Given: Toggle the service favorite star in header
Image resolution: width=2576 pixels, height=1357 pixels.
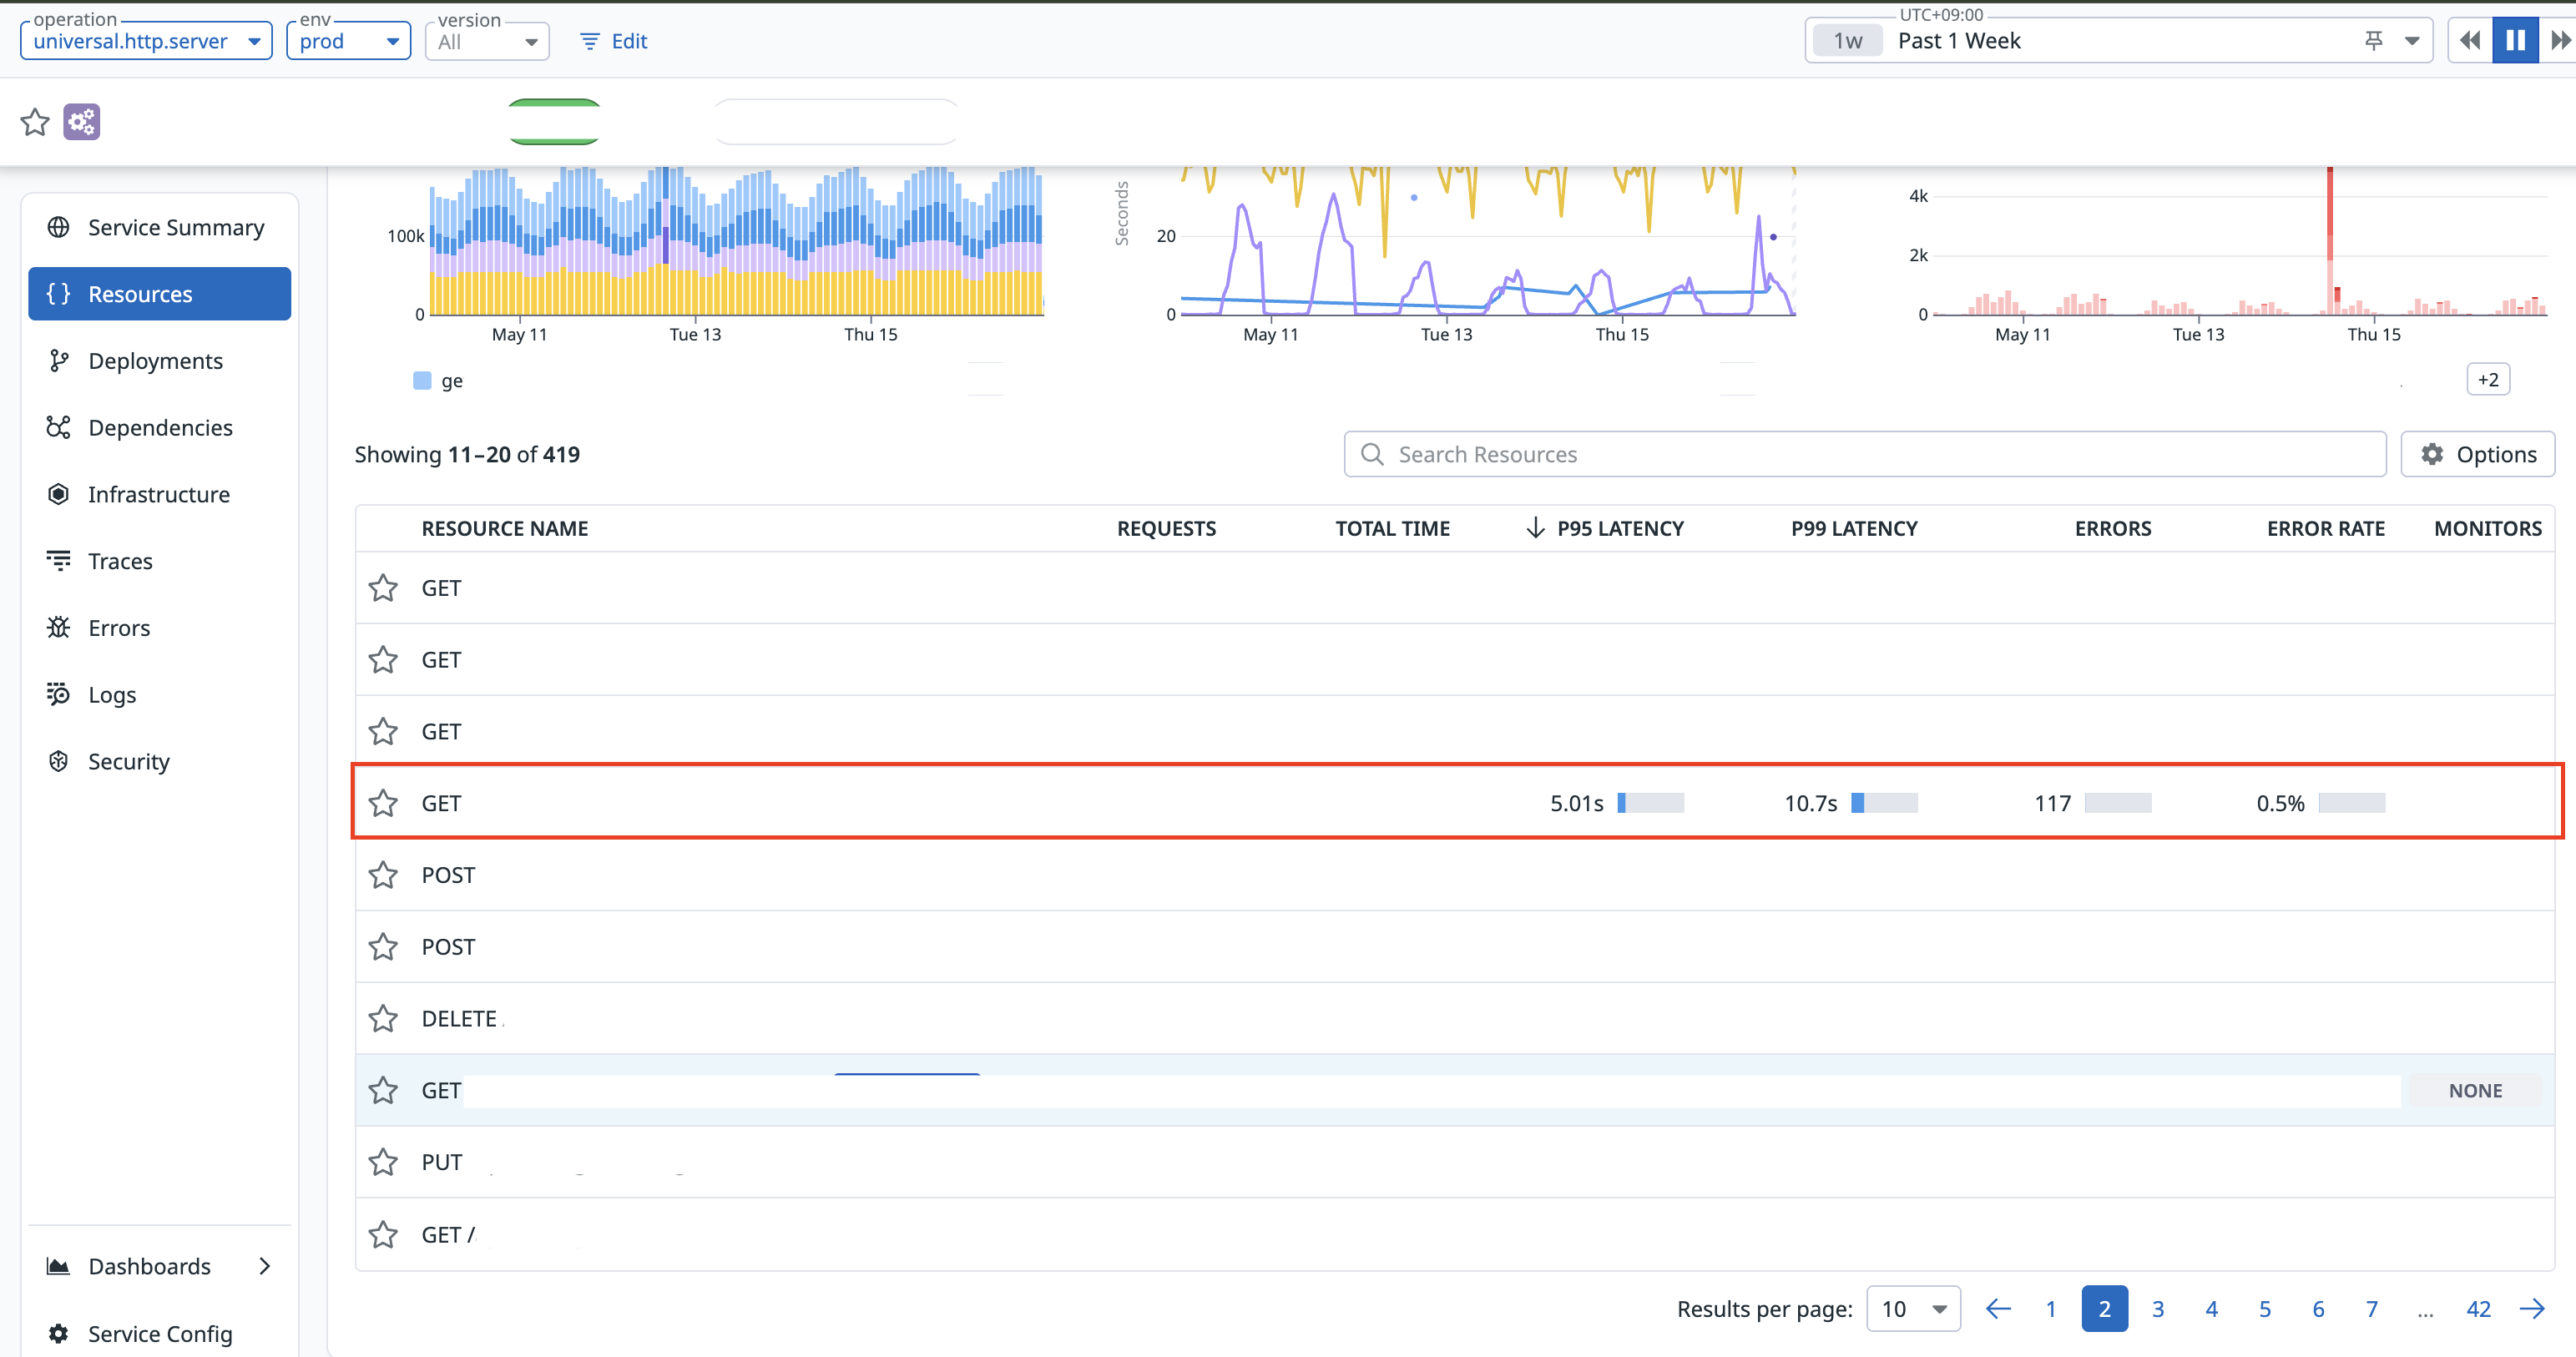Looking at the screenshot, I should (35, 122).
